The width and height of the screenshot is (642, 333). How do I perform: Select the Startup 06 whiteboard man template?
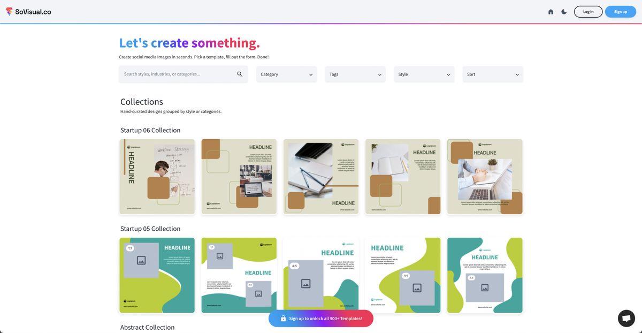click(x=157, y=177)
